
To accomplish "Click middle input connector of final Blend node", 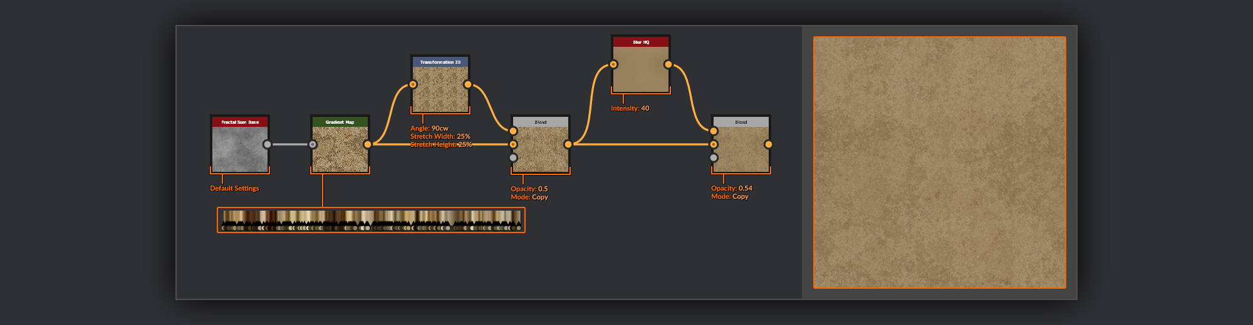I will [714, 144].
